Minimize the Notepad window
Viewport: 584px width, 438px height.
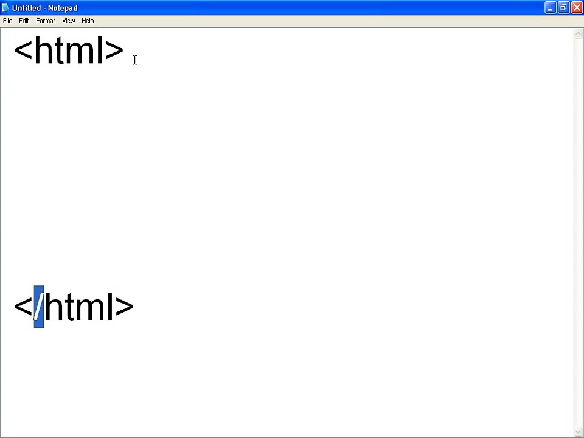[x=550, y=8]
